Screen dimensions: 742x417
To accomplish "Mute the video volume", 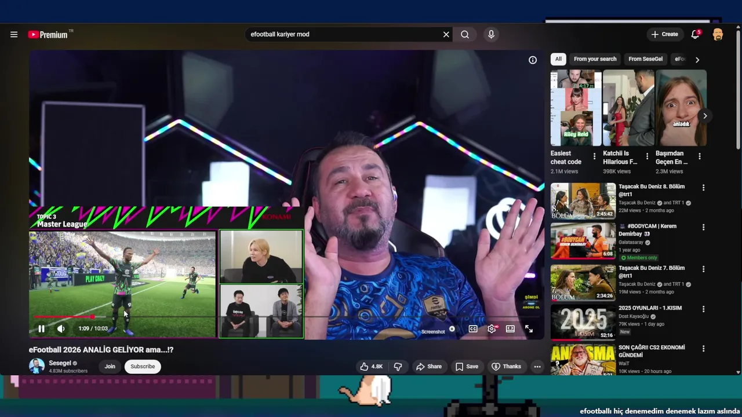I will pos(61,328).
